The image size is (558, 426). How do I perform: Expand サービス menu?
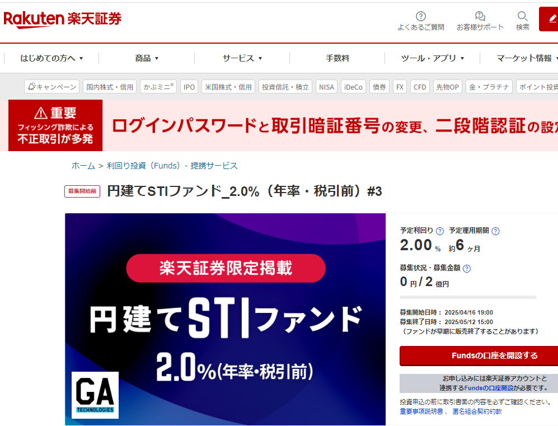coord(242,58)
